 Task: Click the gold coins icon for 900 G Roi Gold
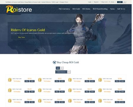[100, 90]
